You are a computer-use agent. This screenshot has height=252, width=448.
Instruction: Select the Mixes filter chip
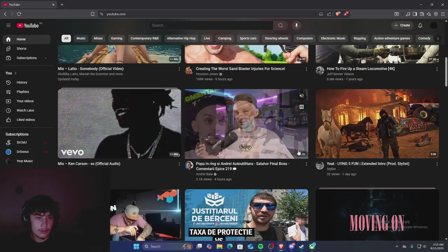click(x=98, y=38)
